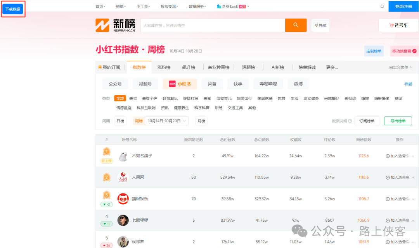The width and height of the screenshot is (419, 248).
Task: Open more options for 不知名鸽子 row
Action: (413, 156)
